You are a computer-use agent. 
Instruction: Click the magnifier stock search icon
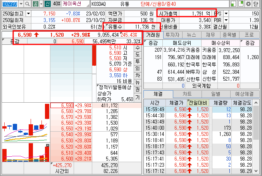coord(27,4)
